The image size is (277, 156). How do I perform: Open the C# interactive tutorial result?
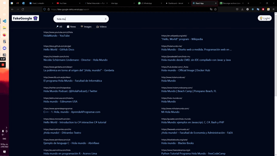click(75, 122)
